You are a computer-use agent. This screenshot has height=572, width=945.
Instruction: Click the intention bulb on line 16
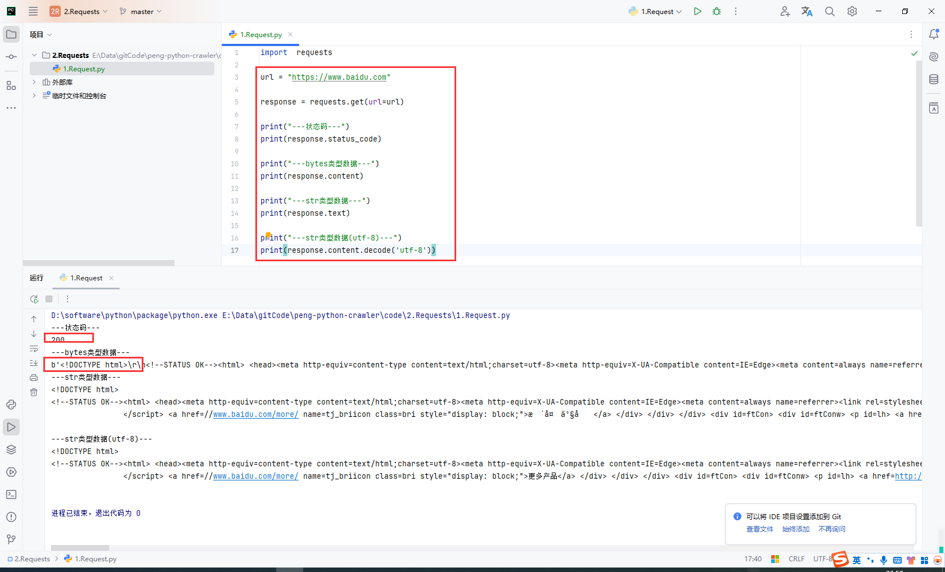tap(268, 235)
